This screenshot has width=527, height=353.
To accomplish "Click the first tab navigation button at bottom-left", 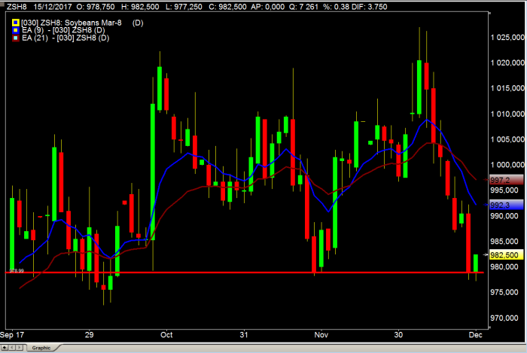I will pos(4,348).
